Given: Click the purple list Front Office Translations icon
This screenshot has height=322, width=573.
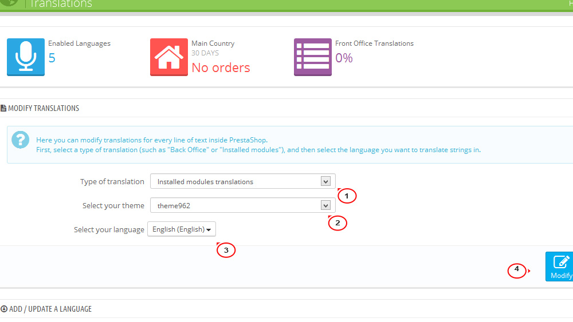Looking at the screenshot, I should [x=313, y=57].
